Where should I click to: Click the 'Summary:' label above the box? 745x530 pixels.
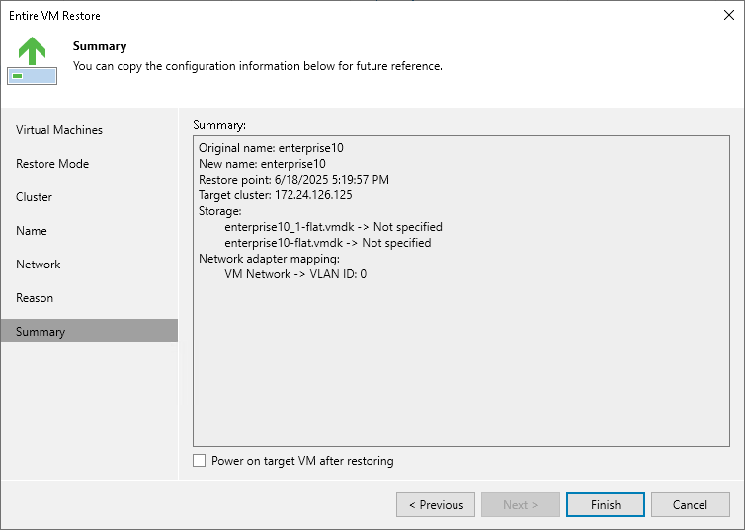coord(219,125)
